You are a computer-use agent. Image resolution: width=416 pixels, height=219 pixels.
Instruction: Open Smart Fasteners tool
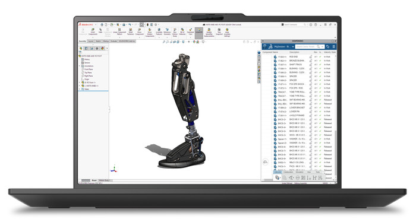pos(131,32)
